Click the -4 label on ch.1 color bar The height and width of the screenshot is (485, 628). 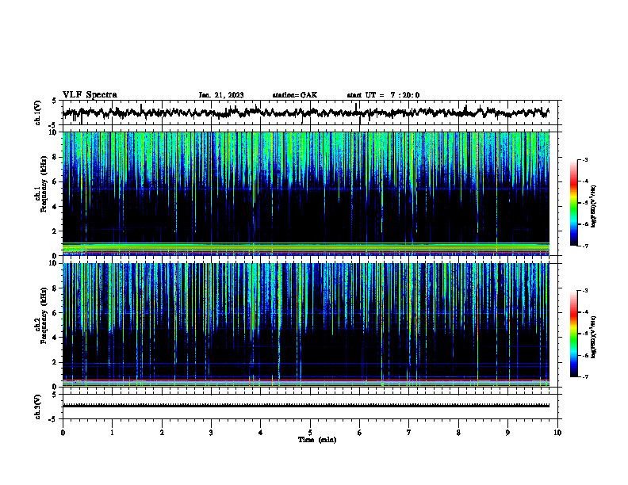(584, 181)
